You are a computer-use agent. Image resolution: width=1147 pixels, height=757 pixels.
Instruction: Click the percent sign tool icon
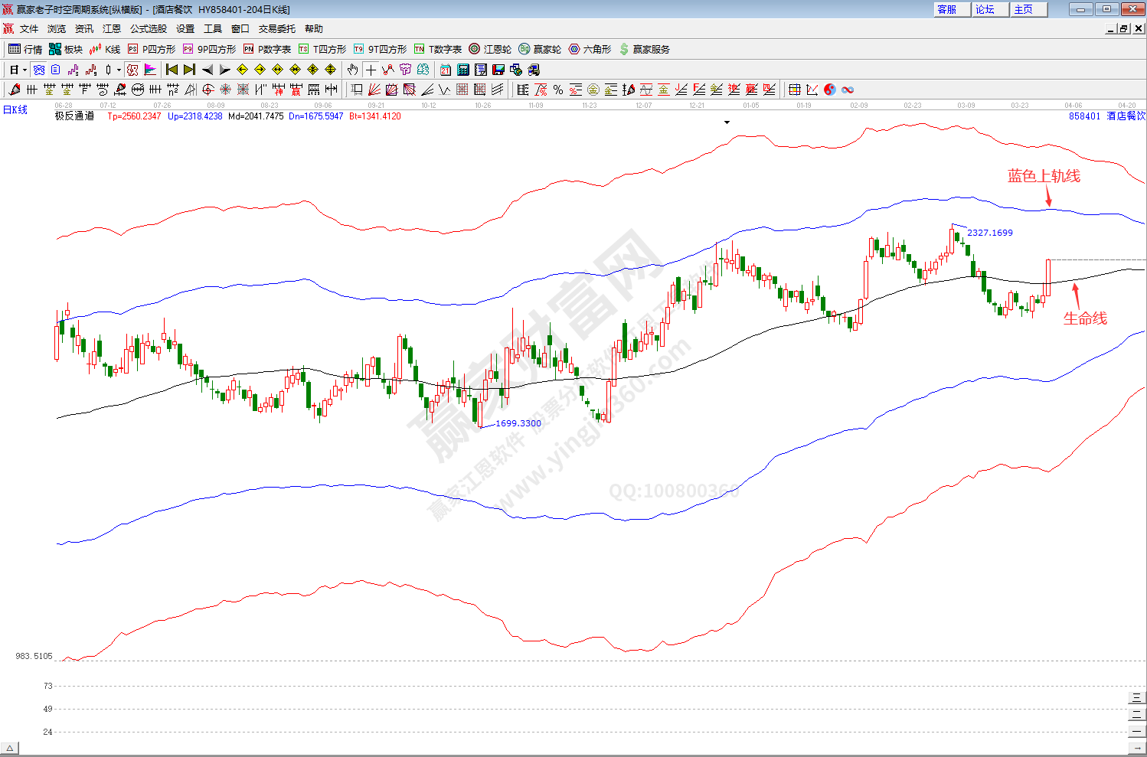point(558,90)
